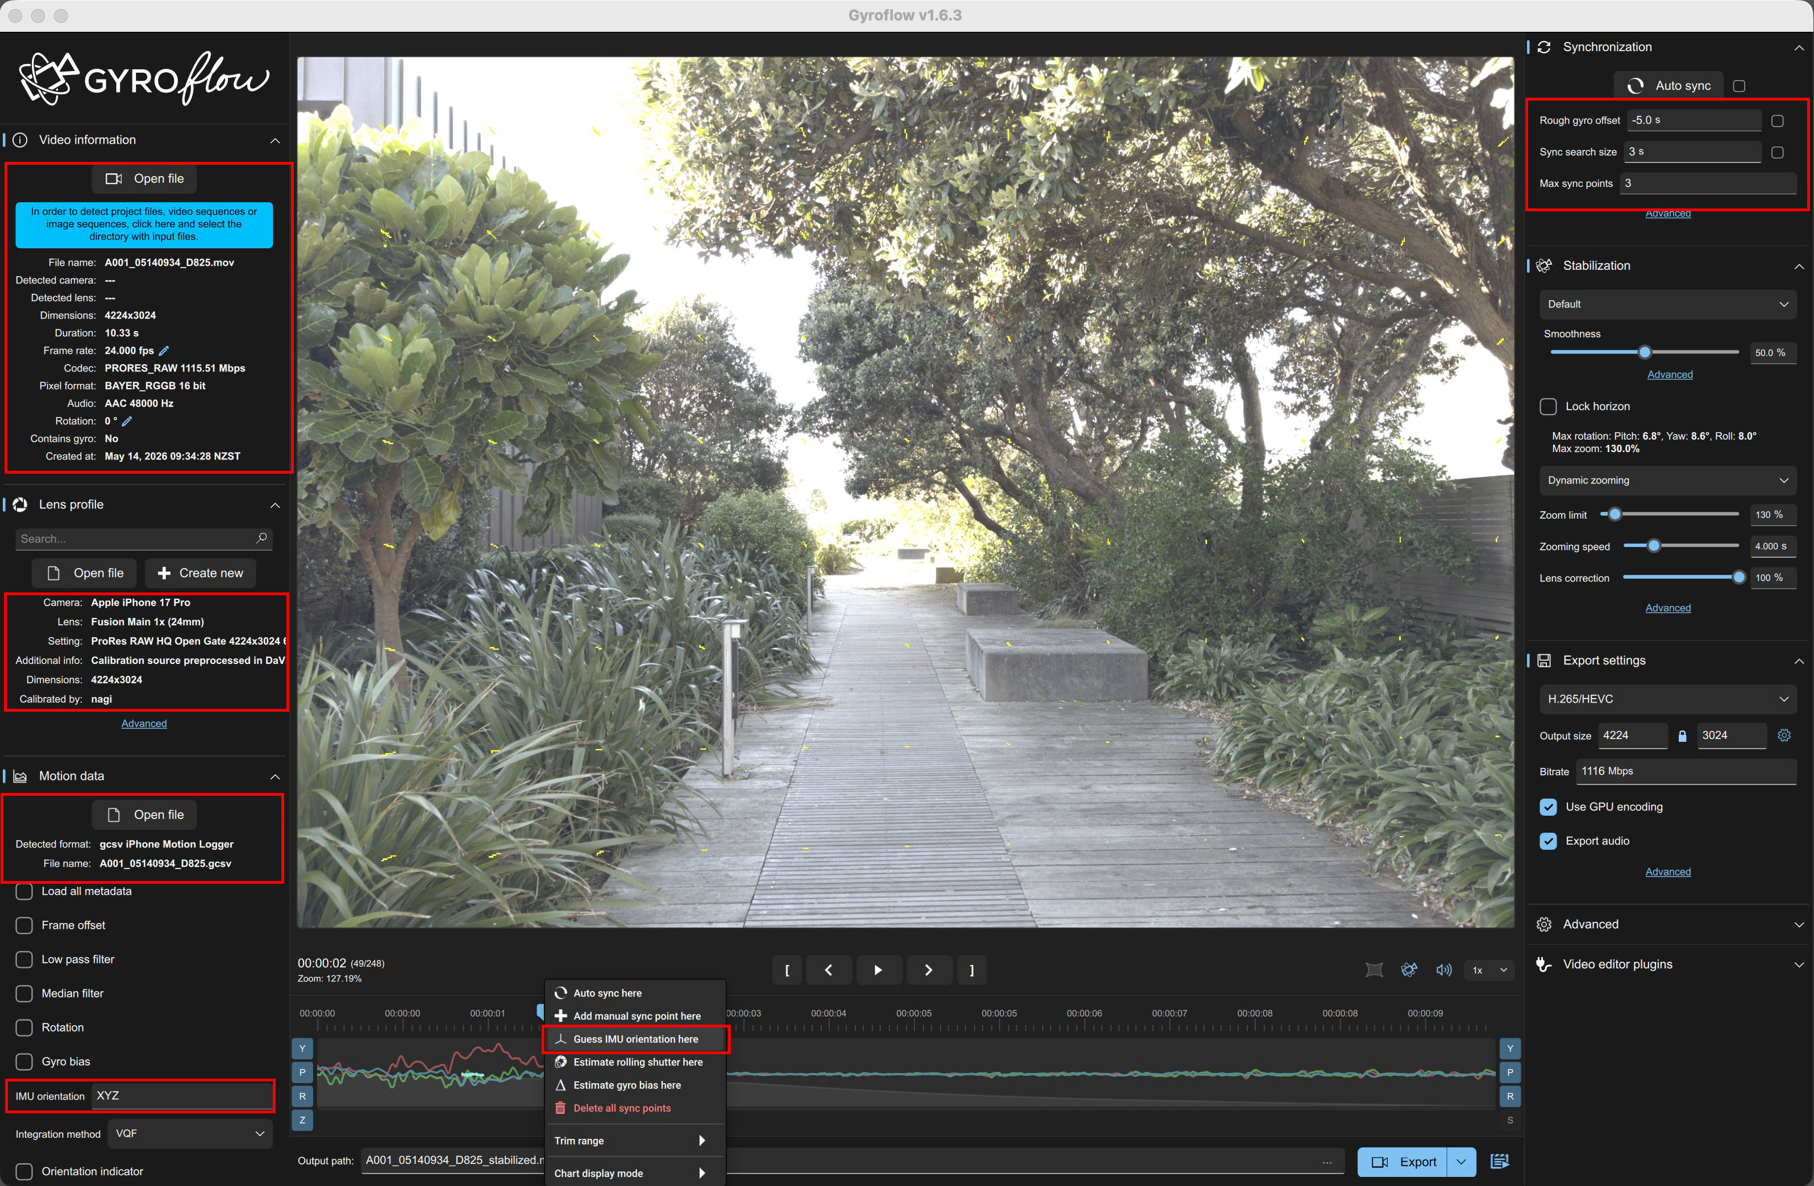Step to next frame
Image resolution: width=1814 pixels, height=1186 pixels.
coord(929,970)
